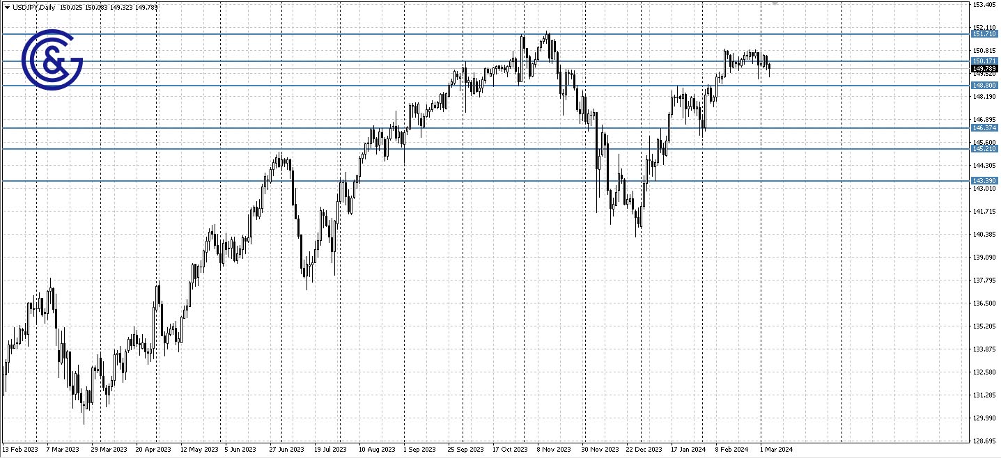Select the lowest candle near 29 Mar 2023
1001x458 pixels.
point(84,407)
